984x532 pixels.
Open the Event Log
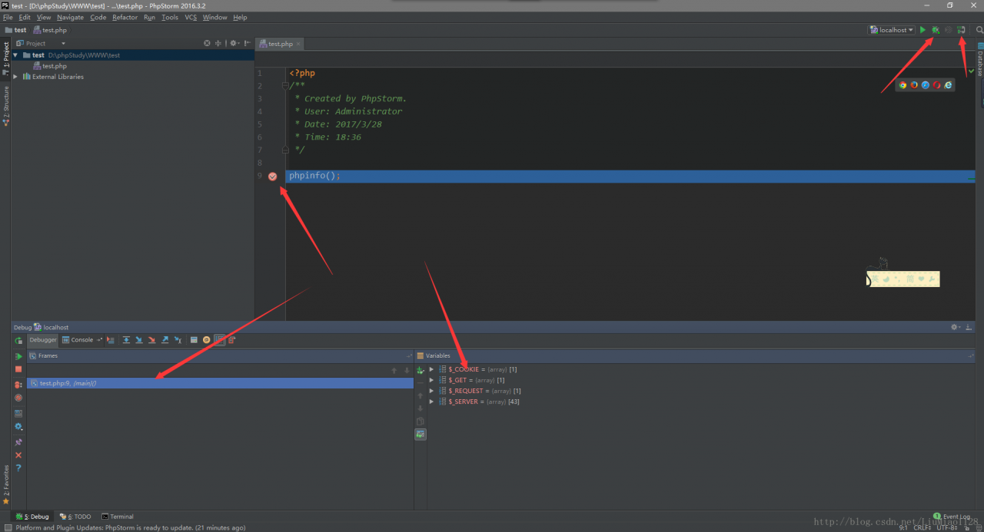[952, 517]
